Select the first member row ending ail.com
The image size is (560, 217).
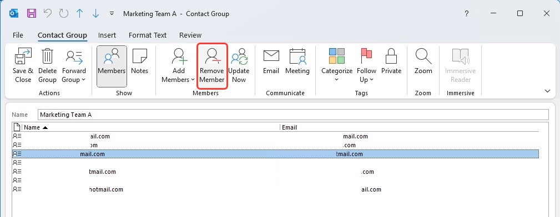point(275,136)
